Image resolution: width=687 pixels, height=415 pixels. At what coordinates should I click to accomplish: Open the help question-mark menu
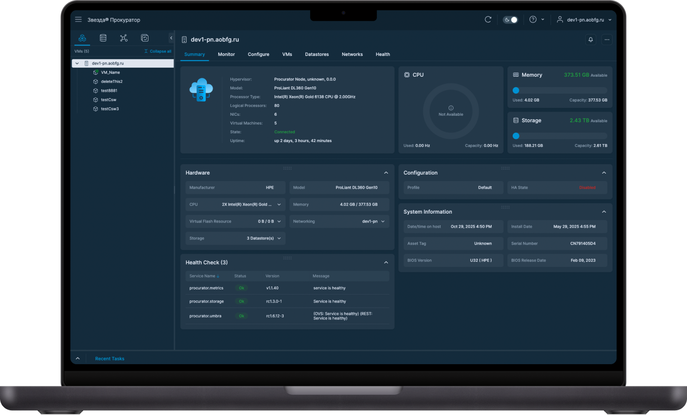pyautogui.click(x=533, y=19)
